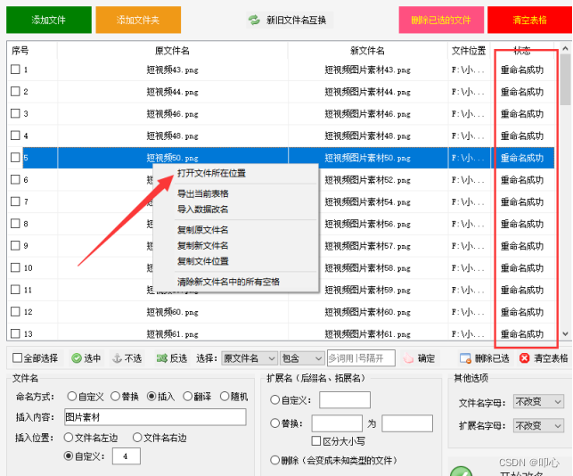Click the green checkmark 选中 icon
Image resolution: width=573 pixels, height=476 pixels.
(77, 358)
